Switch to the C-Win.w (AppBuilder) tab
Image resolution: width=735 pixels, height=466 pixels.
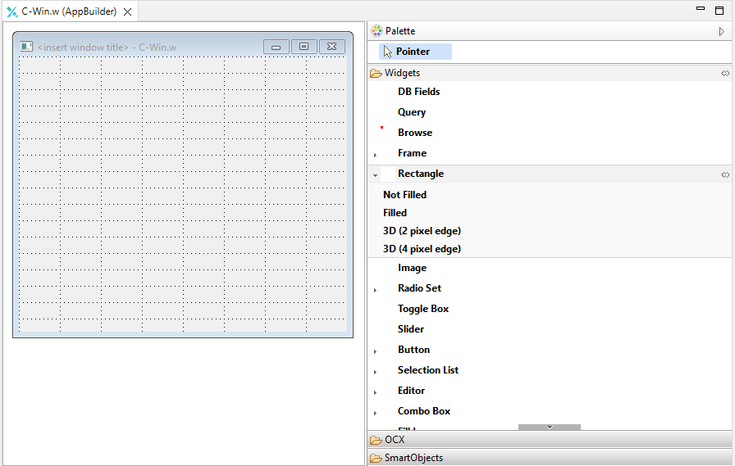[69, 11]
